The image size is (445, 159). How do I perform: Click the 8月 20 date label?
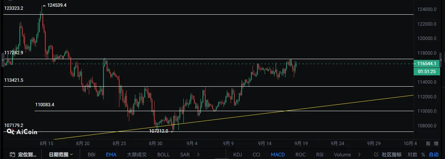pos(83,144)
